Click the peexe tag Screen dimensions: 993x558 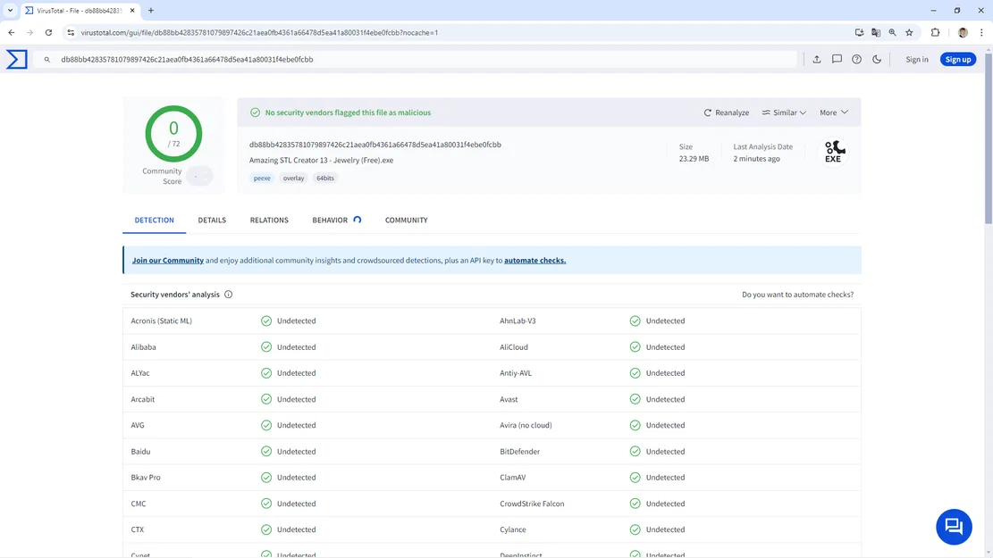coord(262,178)
